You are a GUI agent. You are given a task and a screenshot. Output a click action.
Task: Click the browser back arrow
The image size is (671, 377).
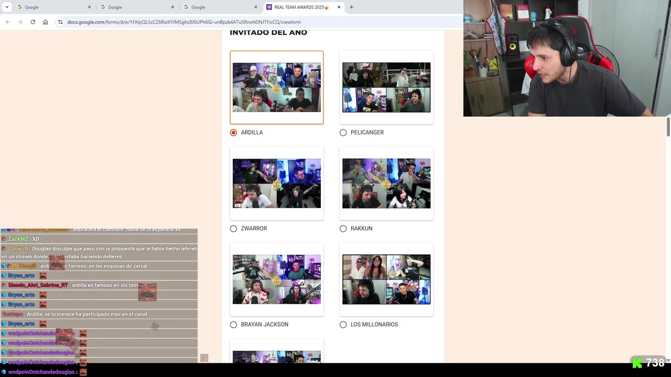coord(7,22)
